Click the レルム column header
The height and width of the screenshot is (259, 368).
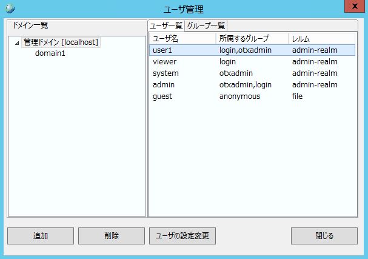[x=321, y=39]
